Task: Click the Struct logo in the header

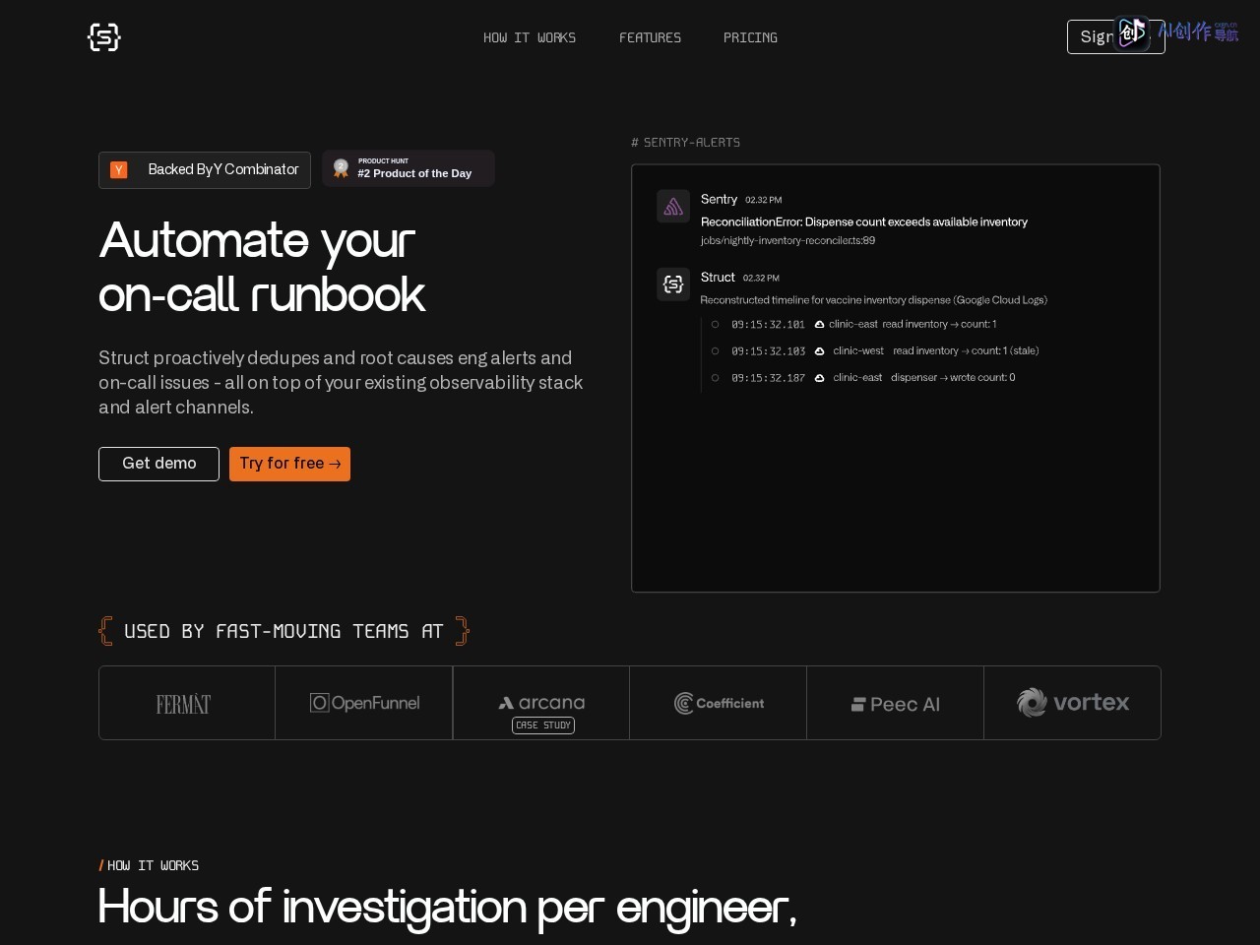Action: click(103, 37)
